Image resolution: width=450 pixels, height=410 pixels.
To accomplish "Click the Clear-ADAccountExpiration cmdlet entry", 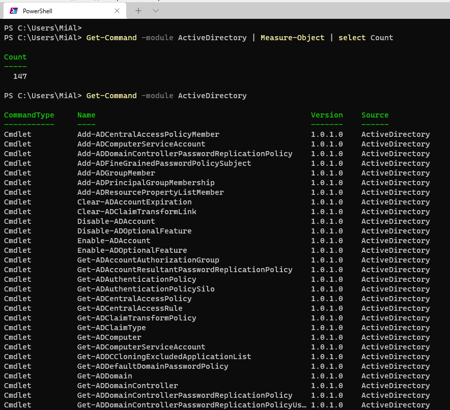I will pyautogui.click(x=134, y=202).
